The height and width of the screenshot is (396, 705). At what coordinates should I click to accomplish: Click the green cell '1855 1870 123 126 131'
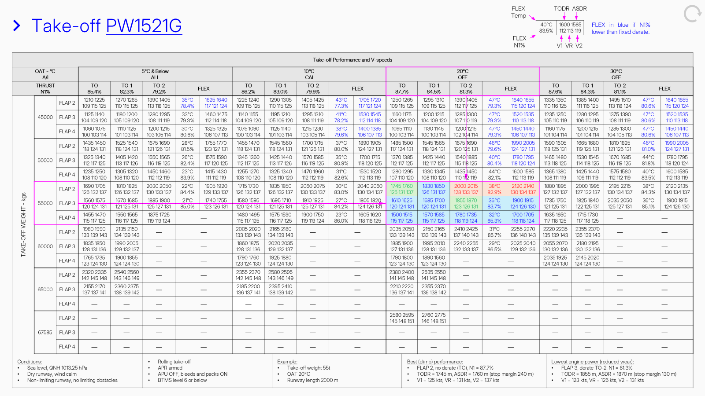point(466,203)
